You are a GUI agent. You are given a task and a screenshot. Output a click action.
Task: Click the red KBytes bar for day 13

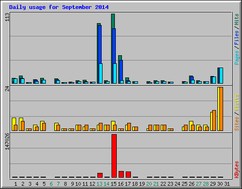pos(100,175)
